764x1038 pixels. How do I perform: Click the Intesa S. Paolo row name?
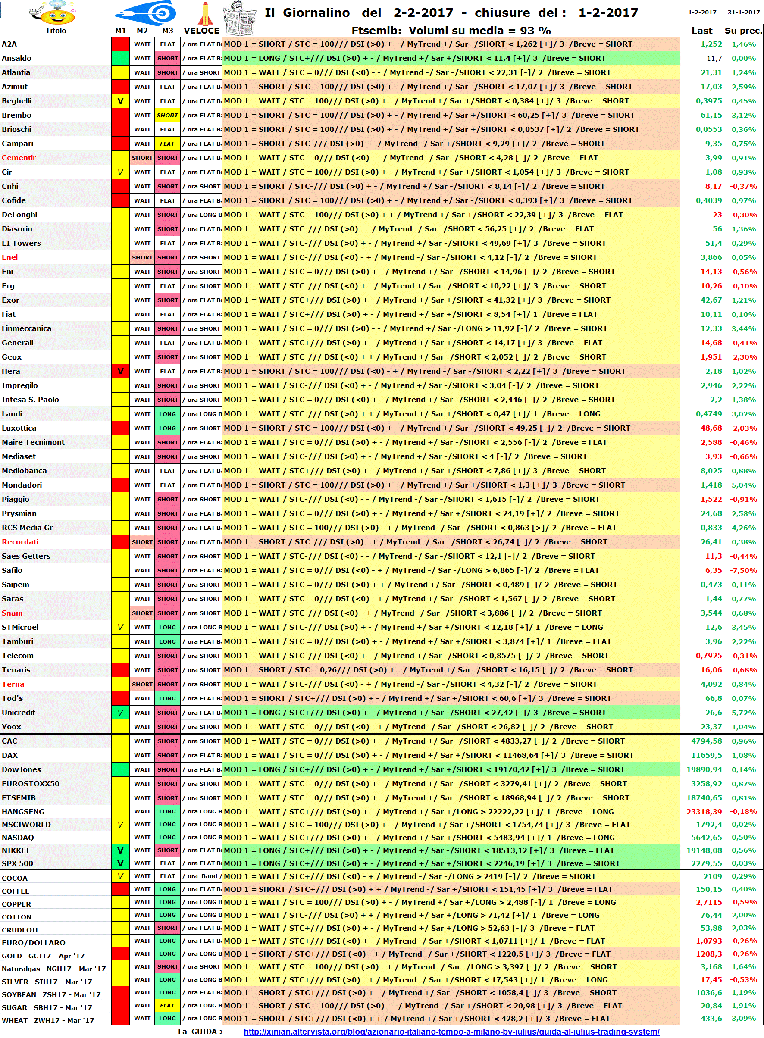(31, 400)
